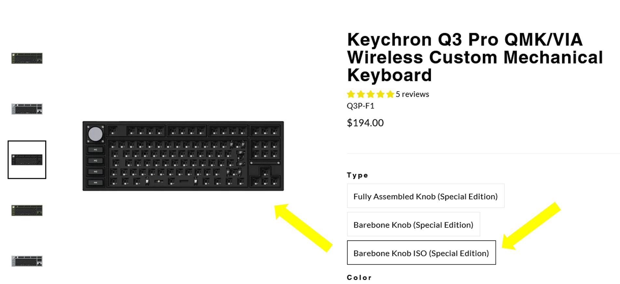
Task: View the second thumbnail, silver keyboard
Action: point(27,109)
